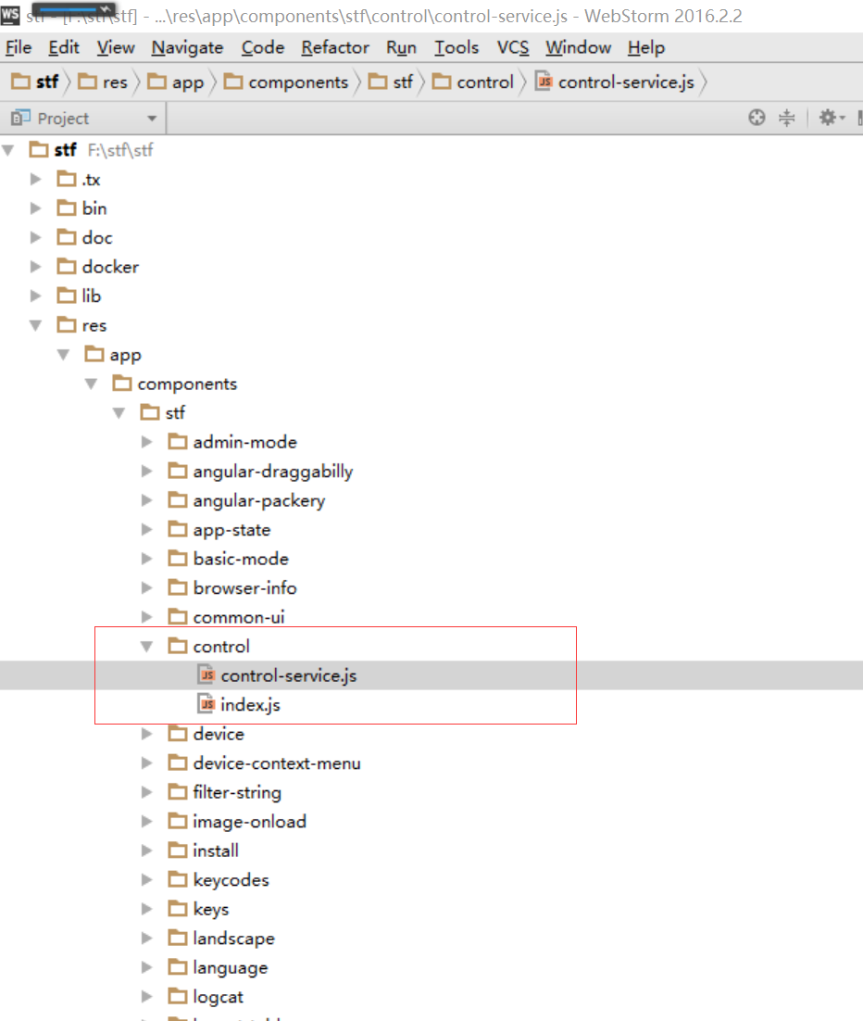
Task: Click the keycodes folder icon
Action: pos(178,879)
